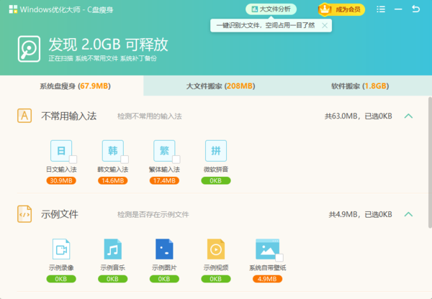The width and height of the screenshot is (432, 299).
Task: Click the 微软拼音 input method icon
Action: [215, 150]
